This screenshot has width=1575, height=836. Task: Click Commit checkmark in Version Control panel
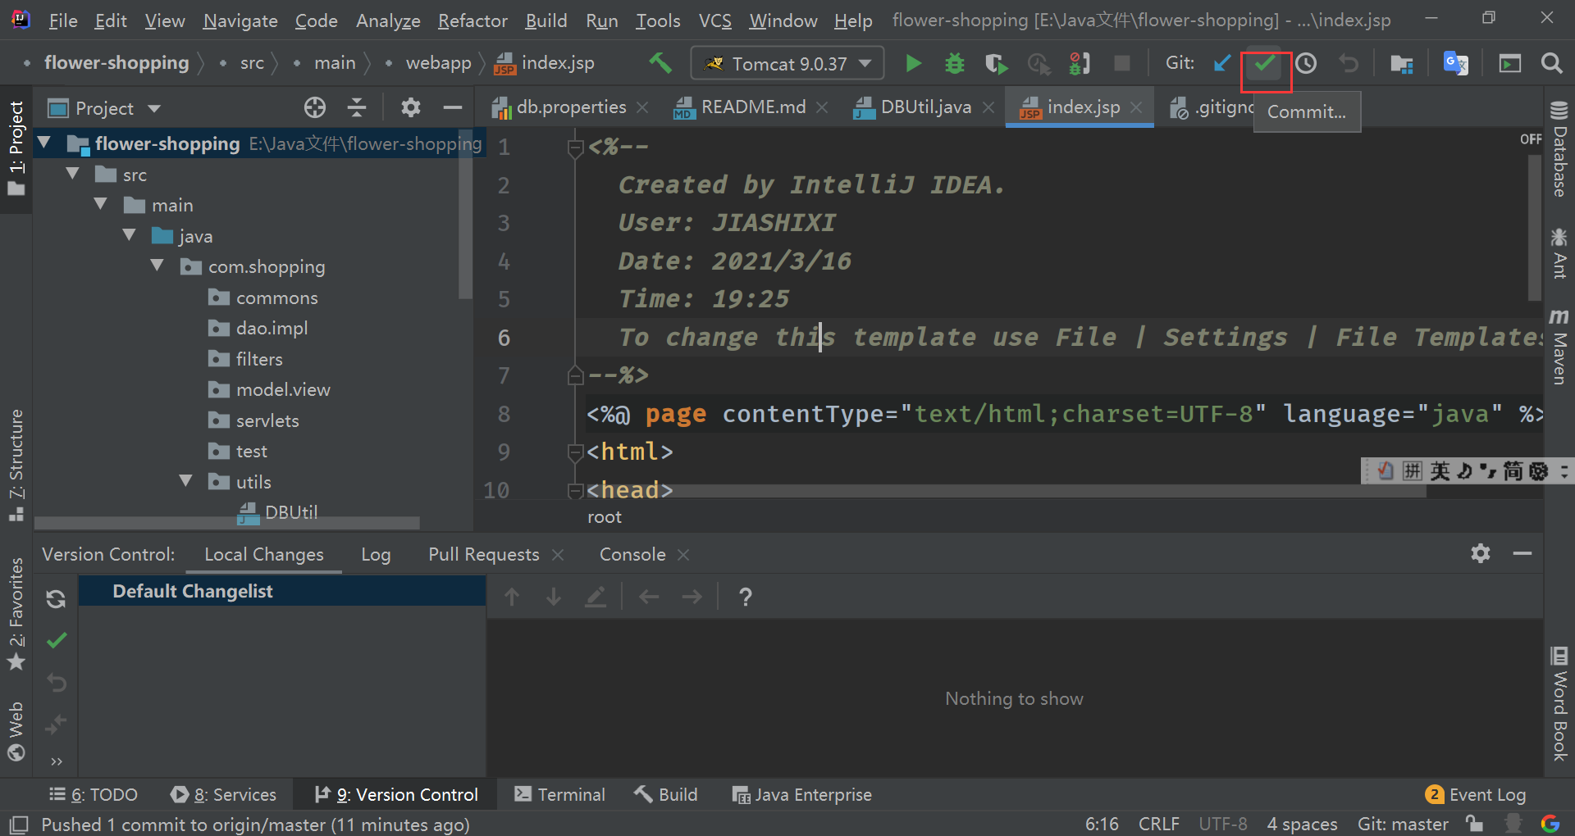click(x=57, y=640)
